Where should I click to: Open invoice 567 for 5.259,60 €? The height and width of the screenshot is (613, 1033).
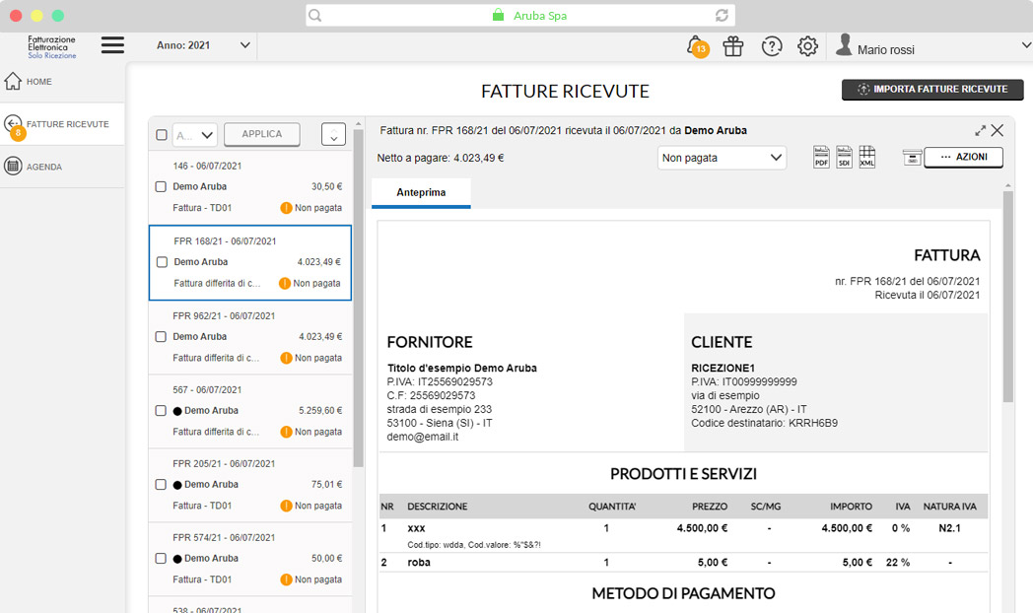(250, 411)
